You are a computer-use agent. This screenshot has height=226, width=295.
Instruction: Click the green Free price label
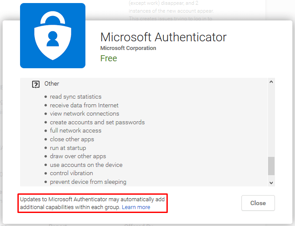point(109,58)
